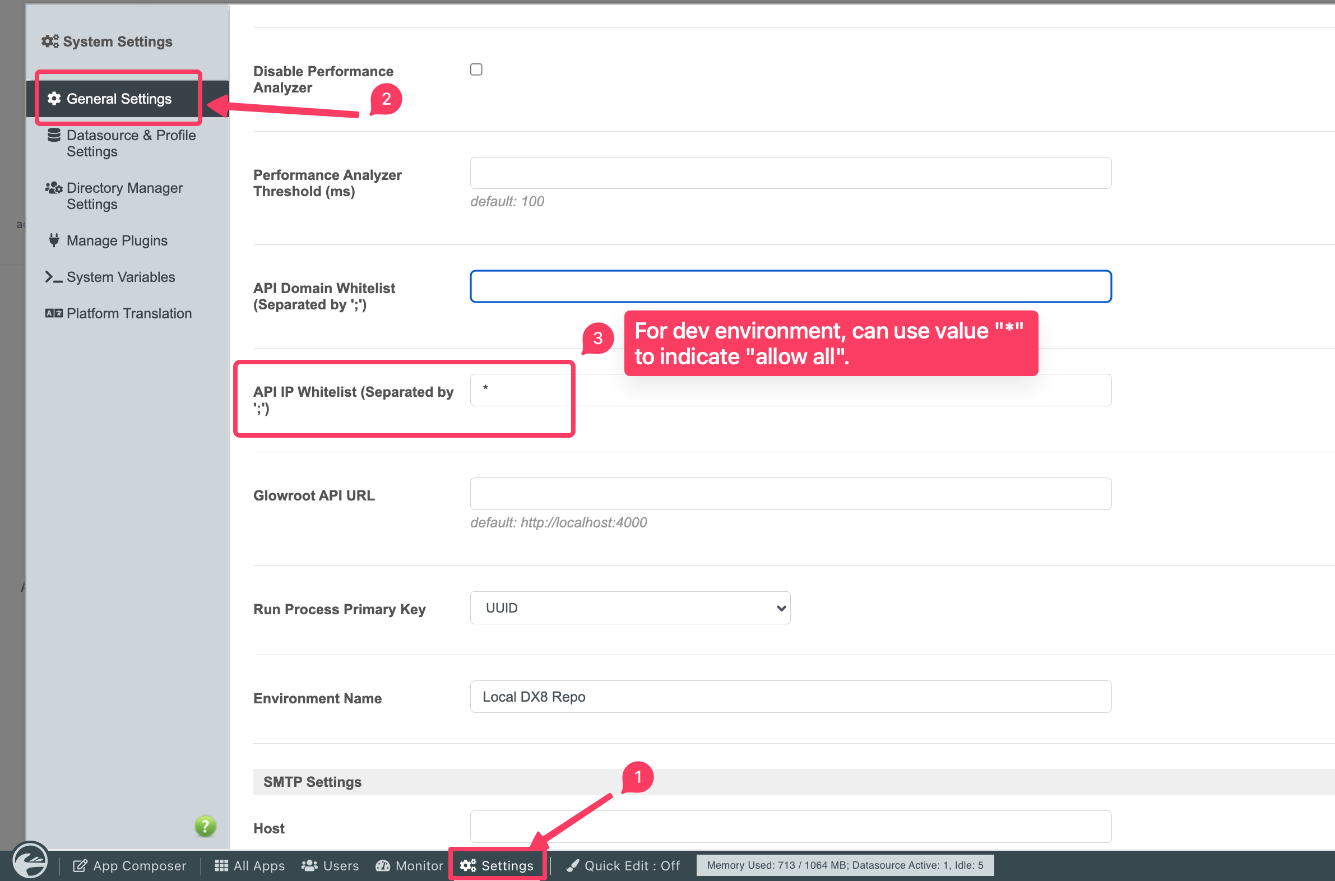Screen dimensions: 1335x881
Task: Click the Environment Name text field
Action: [x=790, y=697]
